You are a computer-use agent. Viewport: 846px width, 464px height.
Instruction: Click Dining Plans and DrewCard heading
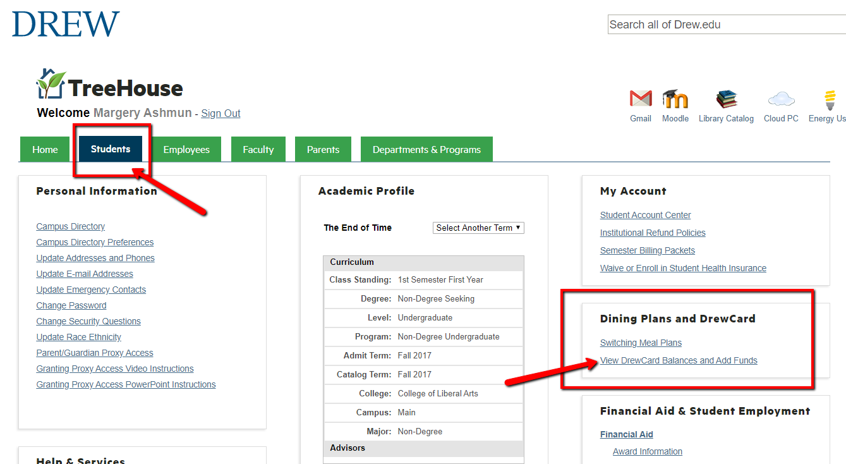(x=678, y=319)
